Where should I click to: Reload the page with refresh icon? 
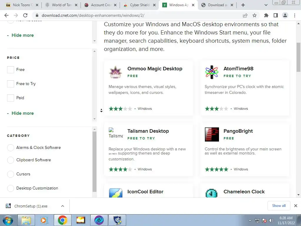[25, 15]
